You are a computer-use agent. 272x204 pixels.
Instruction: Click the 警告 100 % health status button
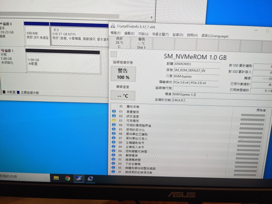(123, 74)
